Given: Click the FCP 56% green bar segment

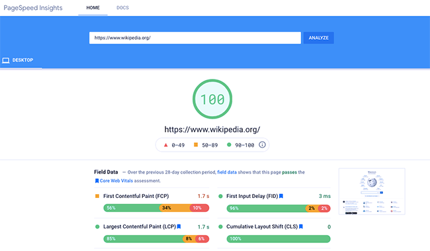Looking at the screenshot, I should [x=132, y=208].
